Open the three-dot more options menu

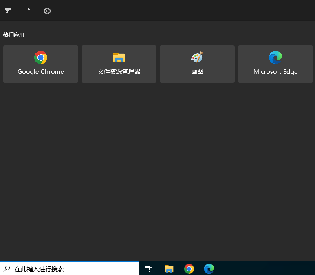[308, 11]
